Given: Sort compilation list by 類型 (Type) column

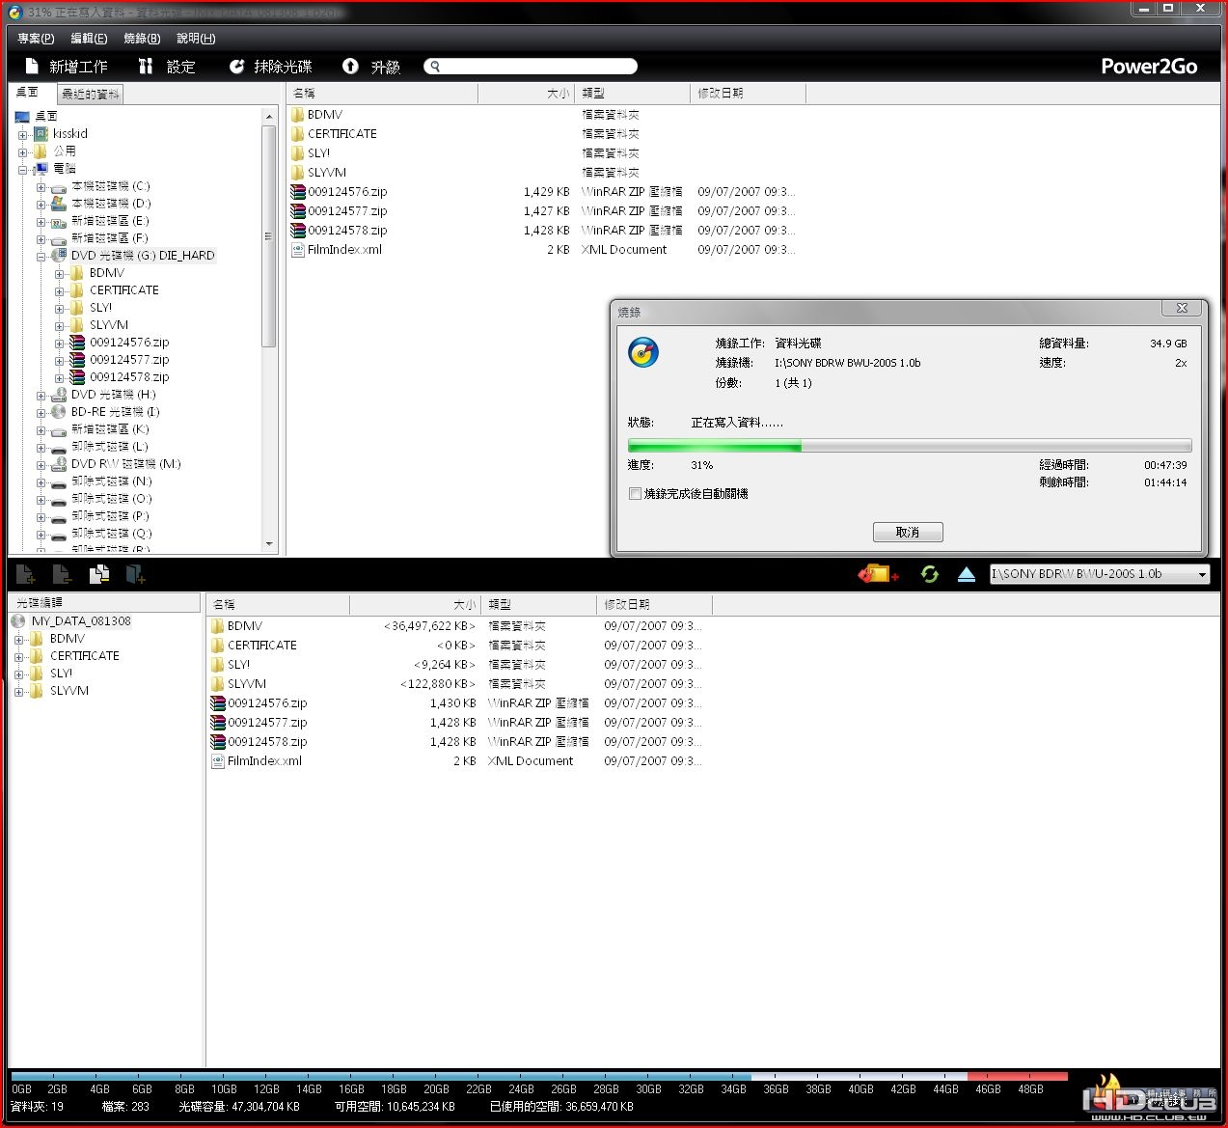Looking at the screenshot, I should [x=539, y=604].
